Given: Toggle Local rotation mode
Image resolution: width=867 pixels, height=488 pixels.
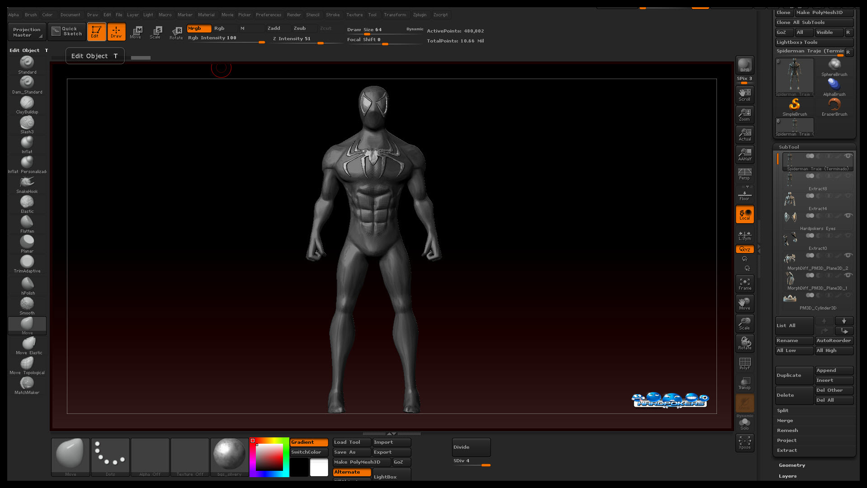Looking at the screenshot, I should tap(744, 214).
